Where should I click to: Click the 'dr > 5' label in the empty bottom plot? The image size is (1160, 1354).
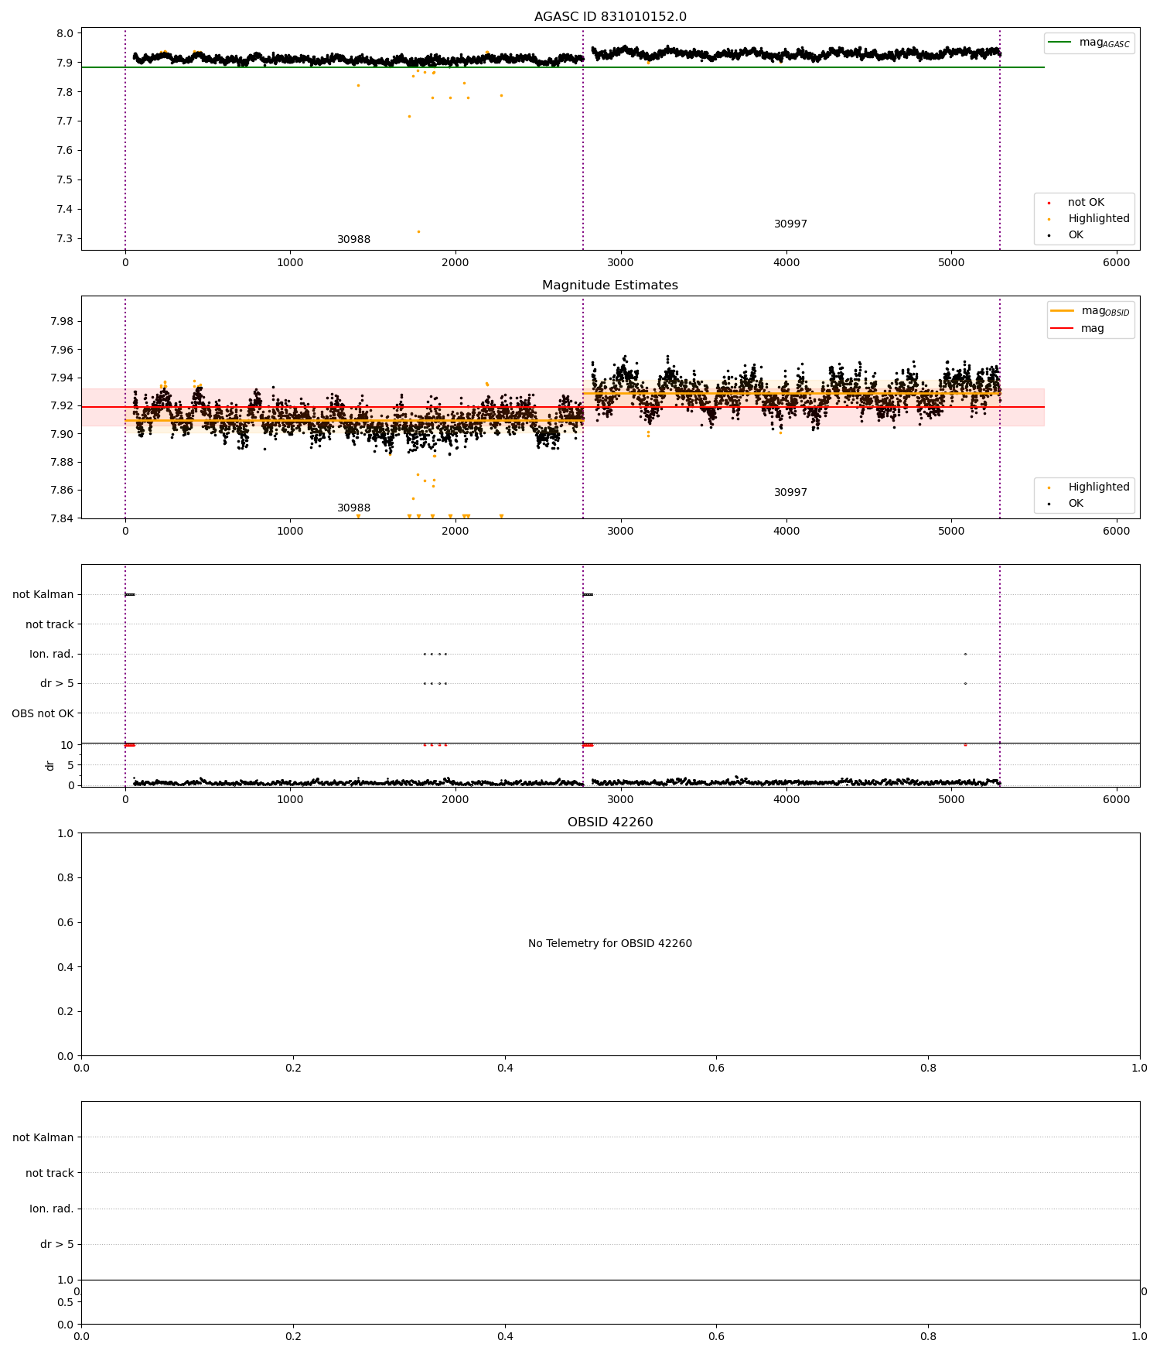57,1244
